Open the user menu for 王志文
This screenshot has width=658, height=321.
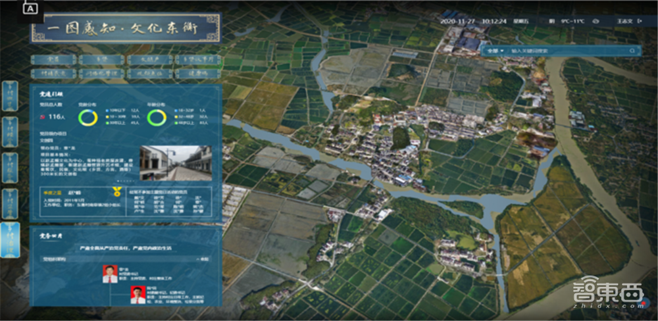625,21
